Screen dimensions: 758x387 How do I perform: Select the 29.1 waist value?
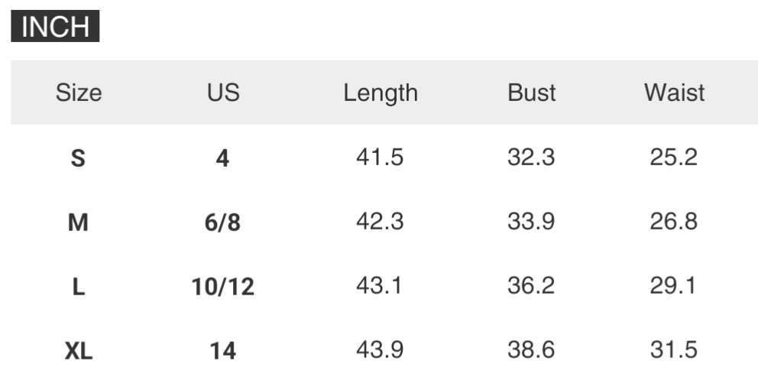tap(674, 286)
